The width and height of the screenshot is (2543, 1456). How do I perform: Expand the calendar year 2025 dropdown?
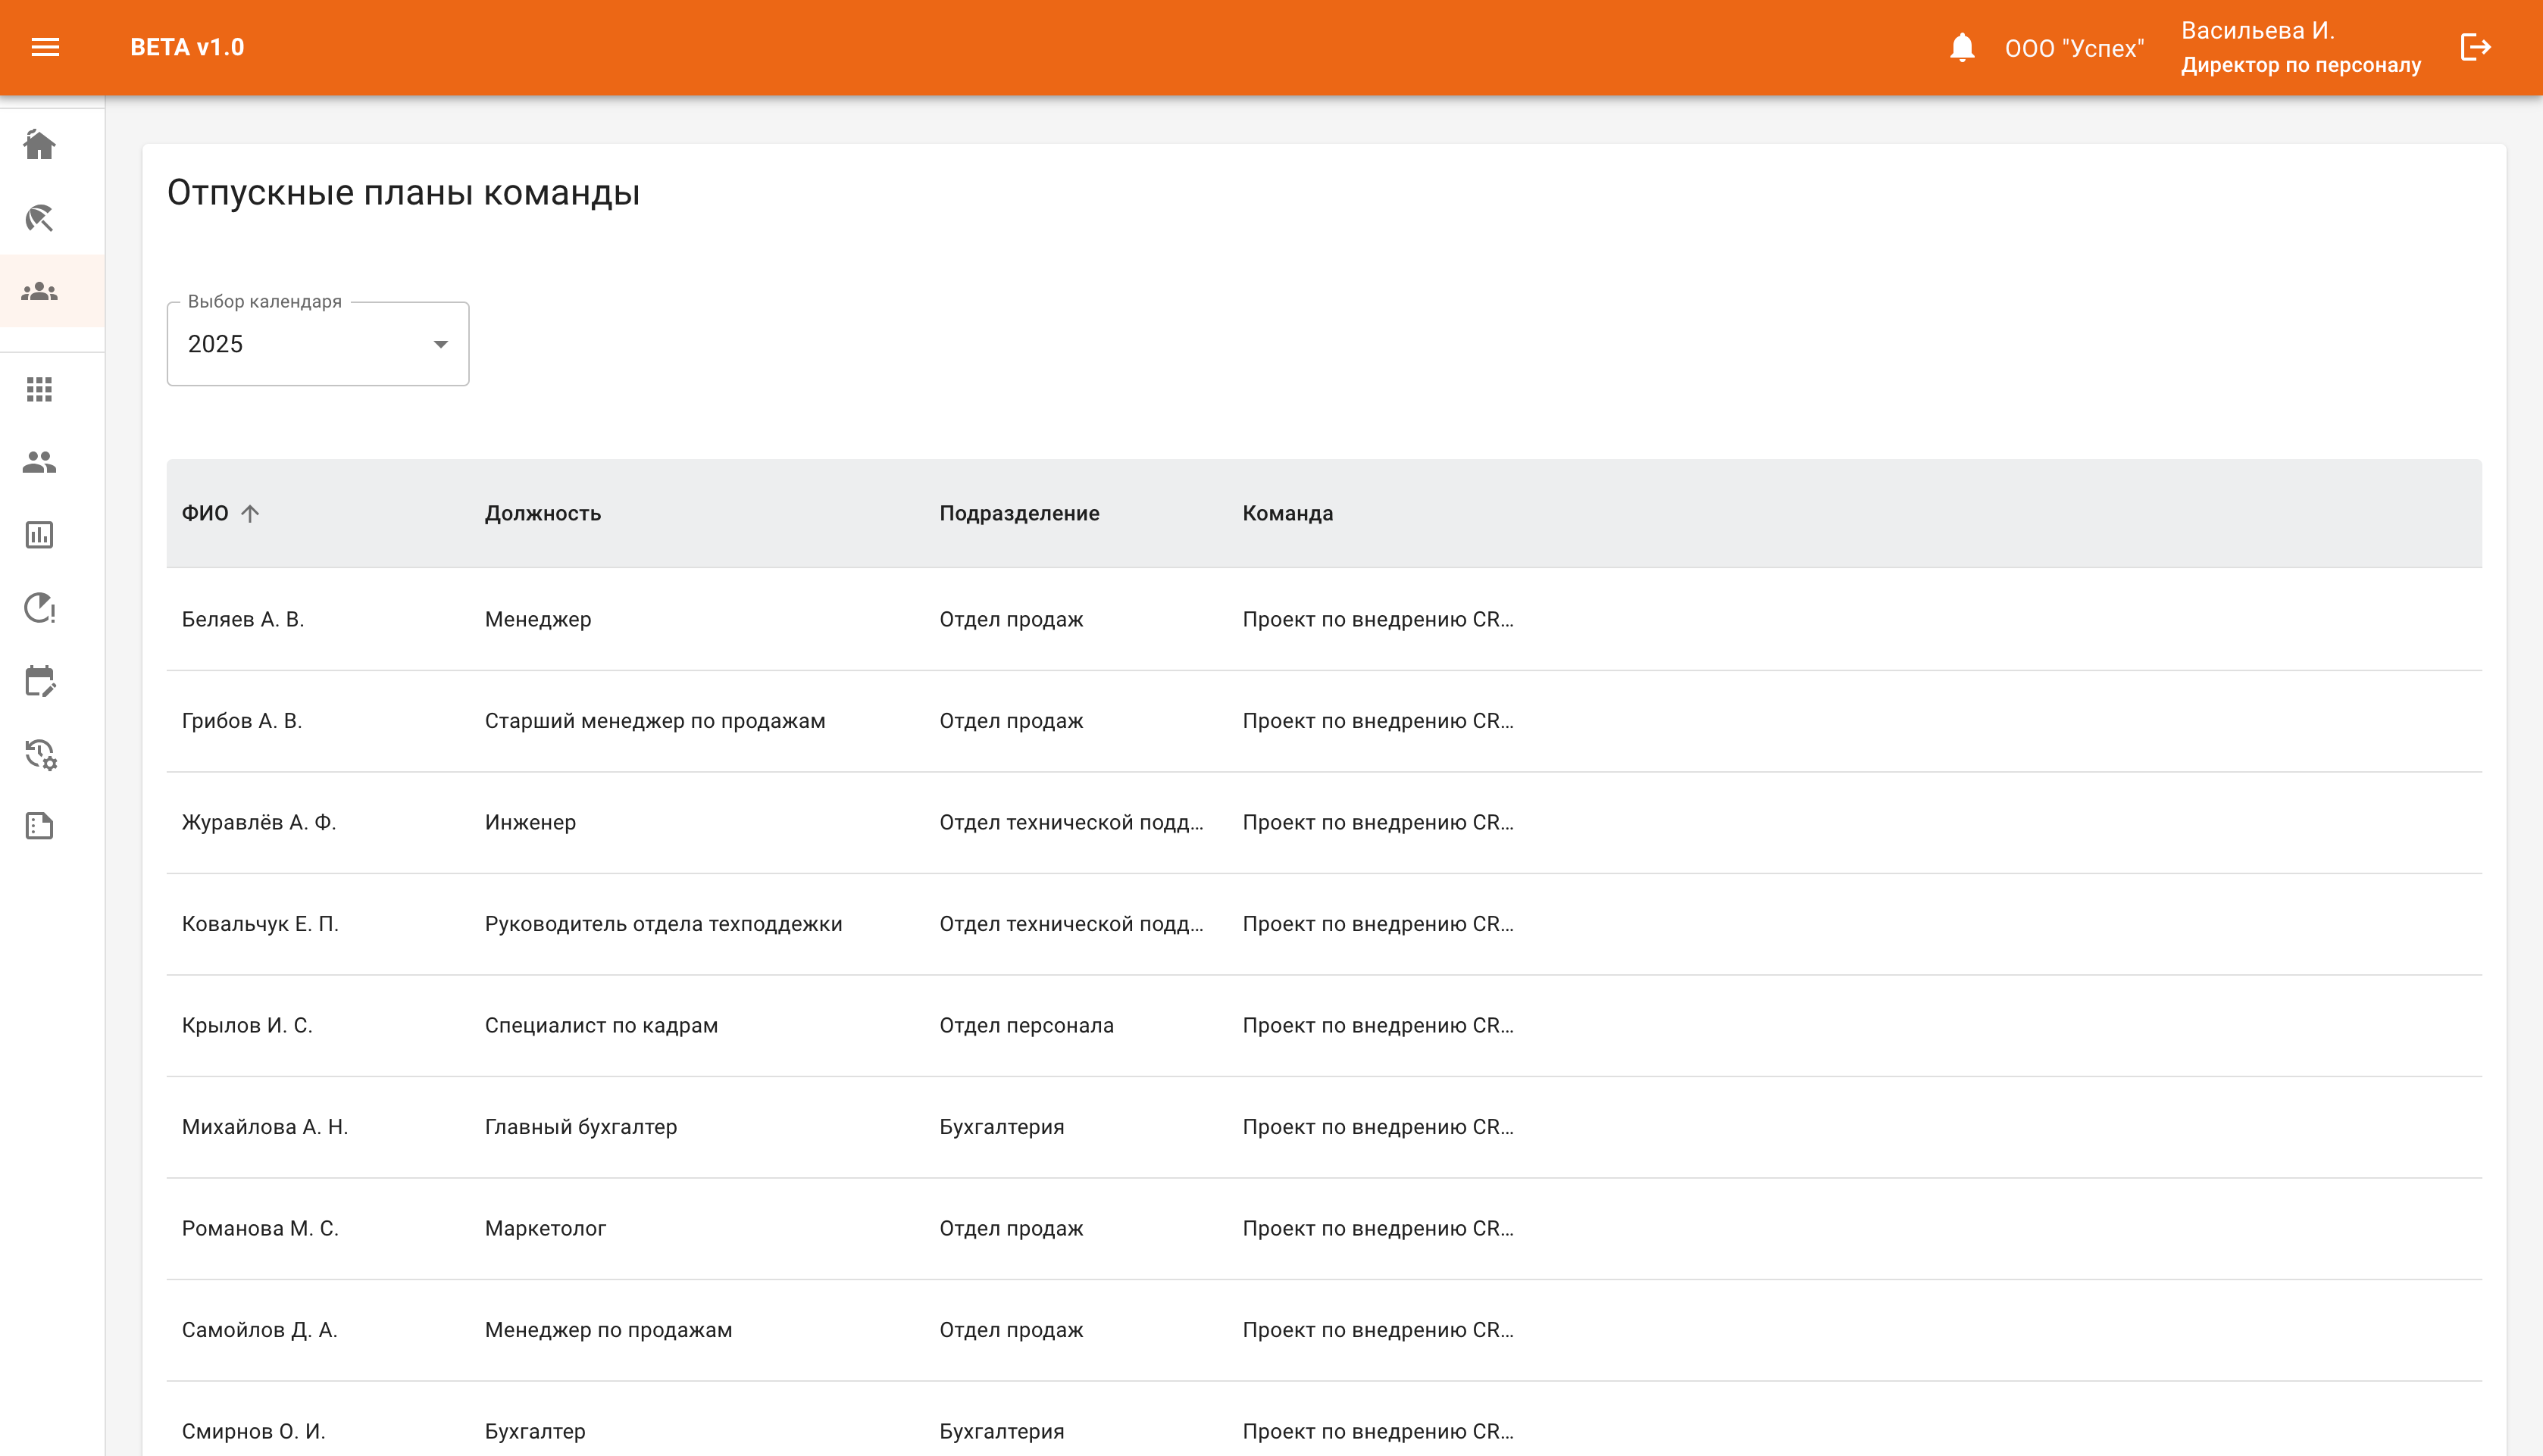point(318,344)
